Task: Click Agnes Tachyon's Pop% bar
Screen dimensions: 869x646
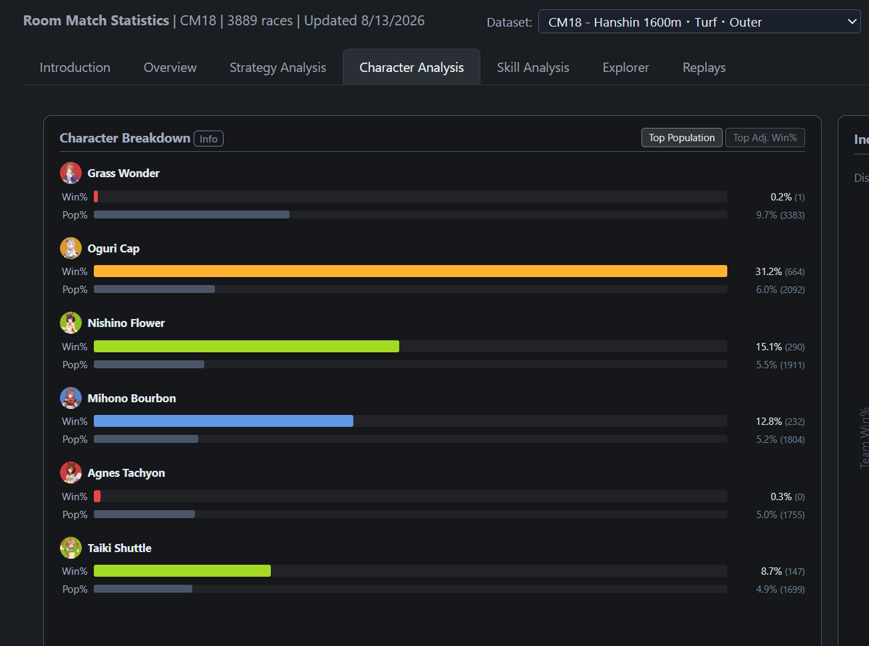Action: 144,514
